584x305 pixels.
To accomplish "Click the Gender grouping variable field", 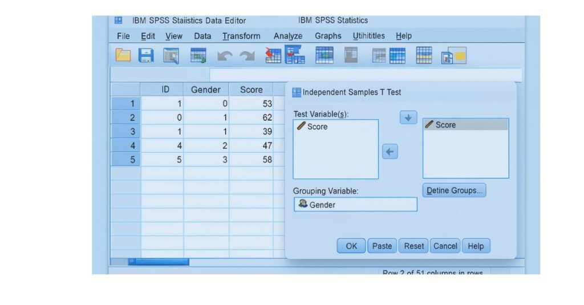I will click(x=355, y=205).
